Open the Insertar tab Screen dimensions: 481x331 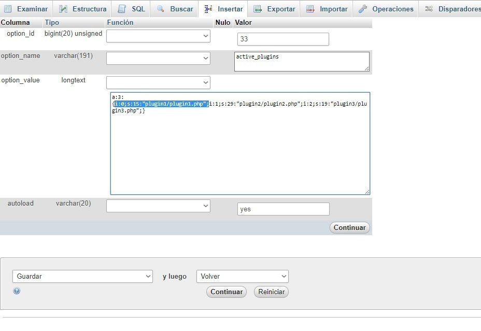[223, 9]
